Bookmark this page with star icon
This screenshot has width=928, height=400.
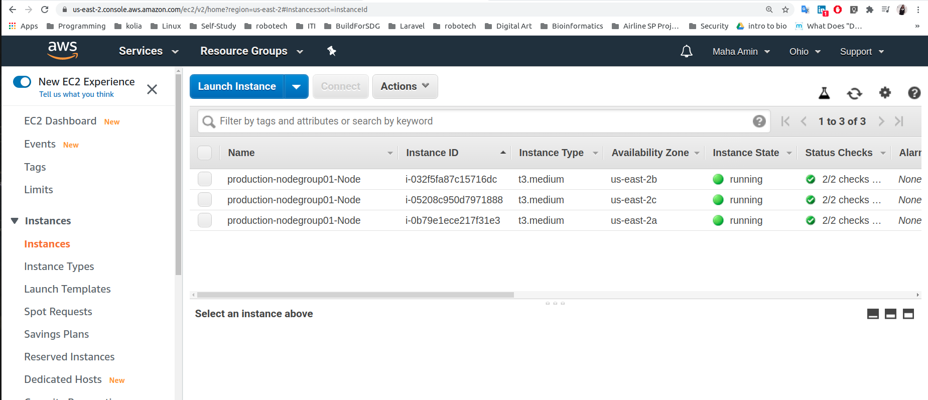785,10
